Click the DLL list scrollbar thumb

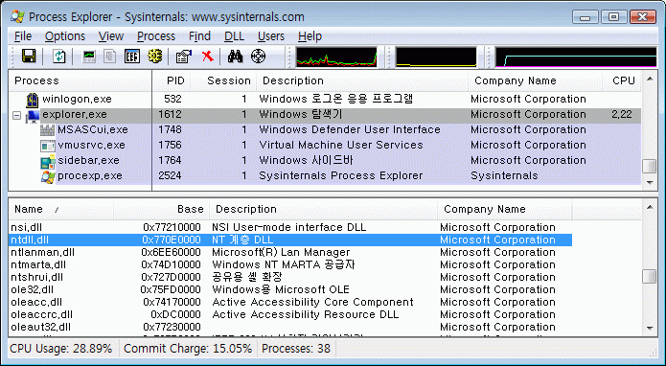[x=649, y=277]
